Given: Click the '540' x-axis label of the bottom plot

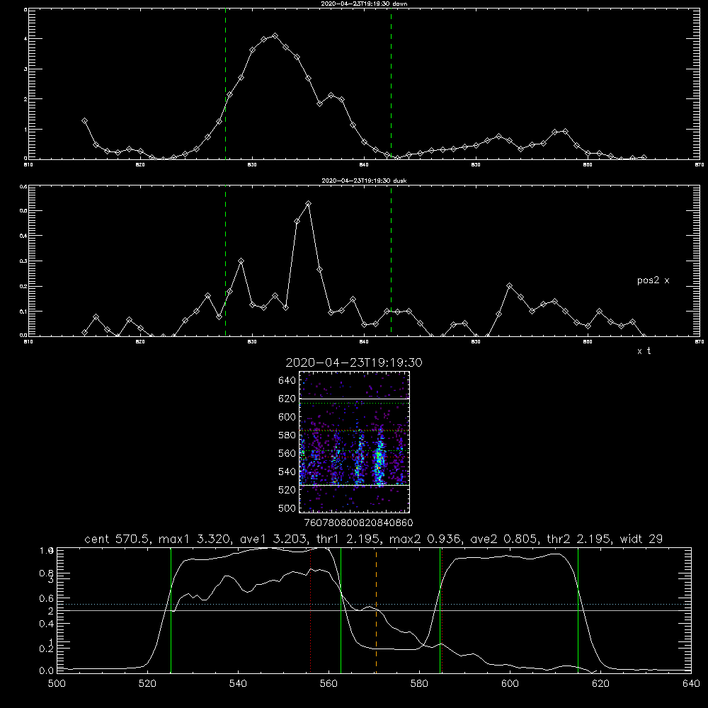Looking at the screenshot, I should click(x=238, y=684).
